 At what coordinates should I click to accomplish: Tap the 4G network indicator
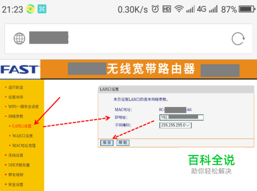point(201,9)
